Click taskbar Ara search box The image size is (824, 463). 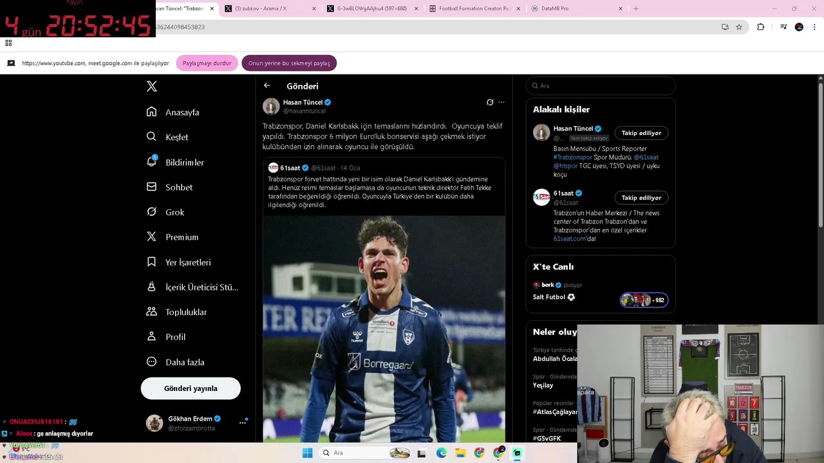click(366, 453)
